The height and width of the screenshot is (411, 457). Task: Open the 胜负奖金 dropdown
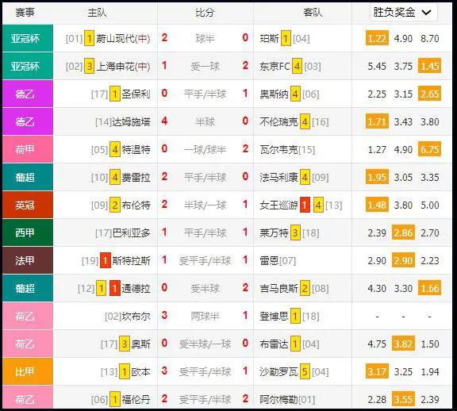coord(403,12)
